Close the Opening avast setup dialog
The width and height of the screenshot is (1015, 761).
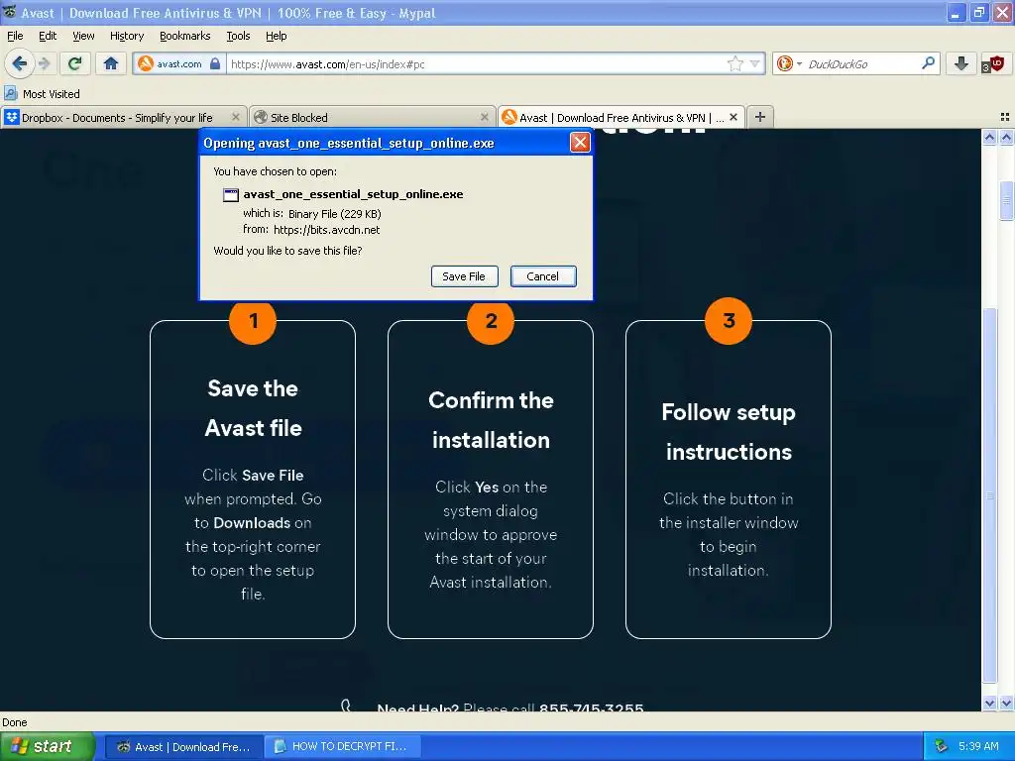pos(579,143)
